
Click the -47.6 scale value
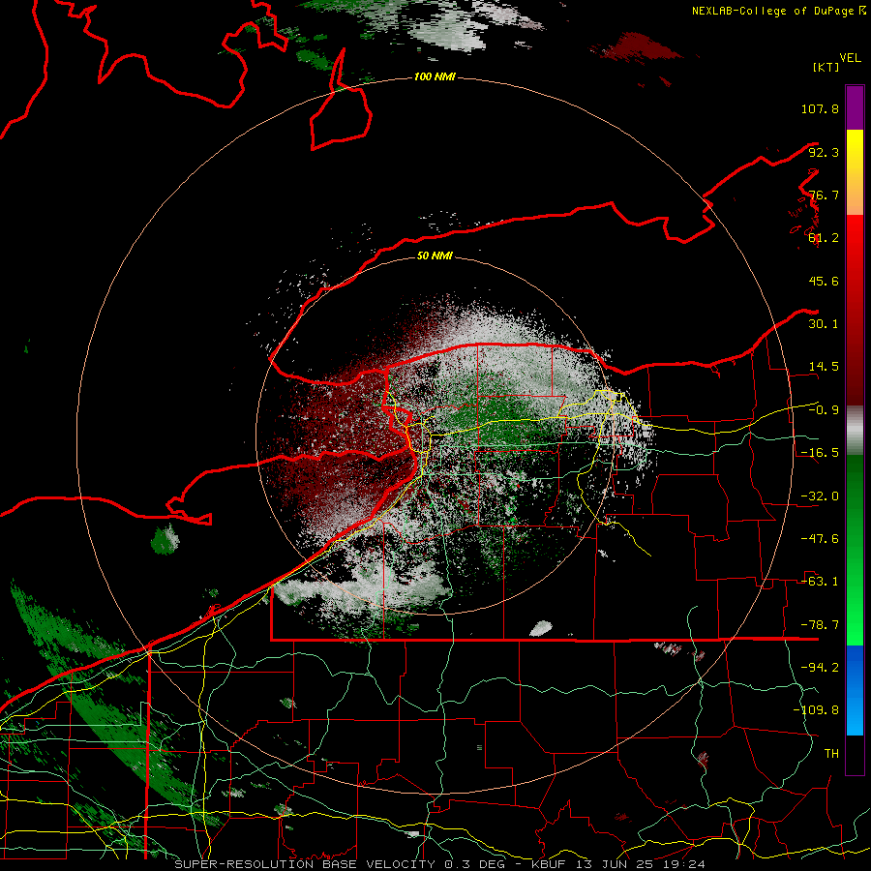pyautogui.click(x=820, y=539)
